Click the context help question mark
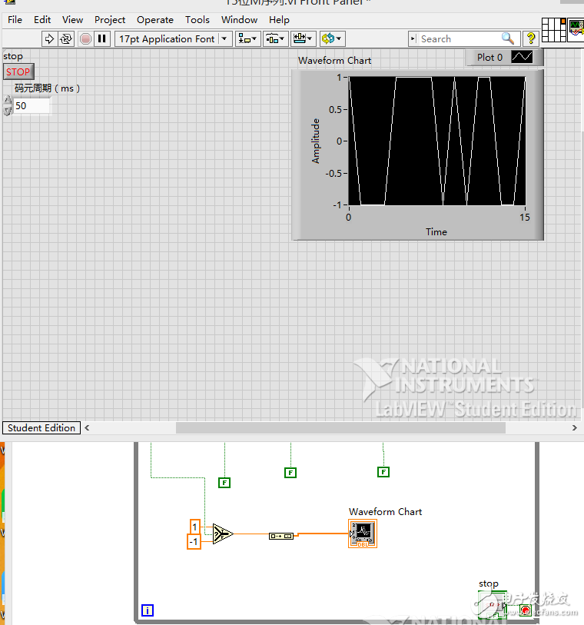The width and height of the screenshot is (584, 625). [x=531, y=38]
